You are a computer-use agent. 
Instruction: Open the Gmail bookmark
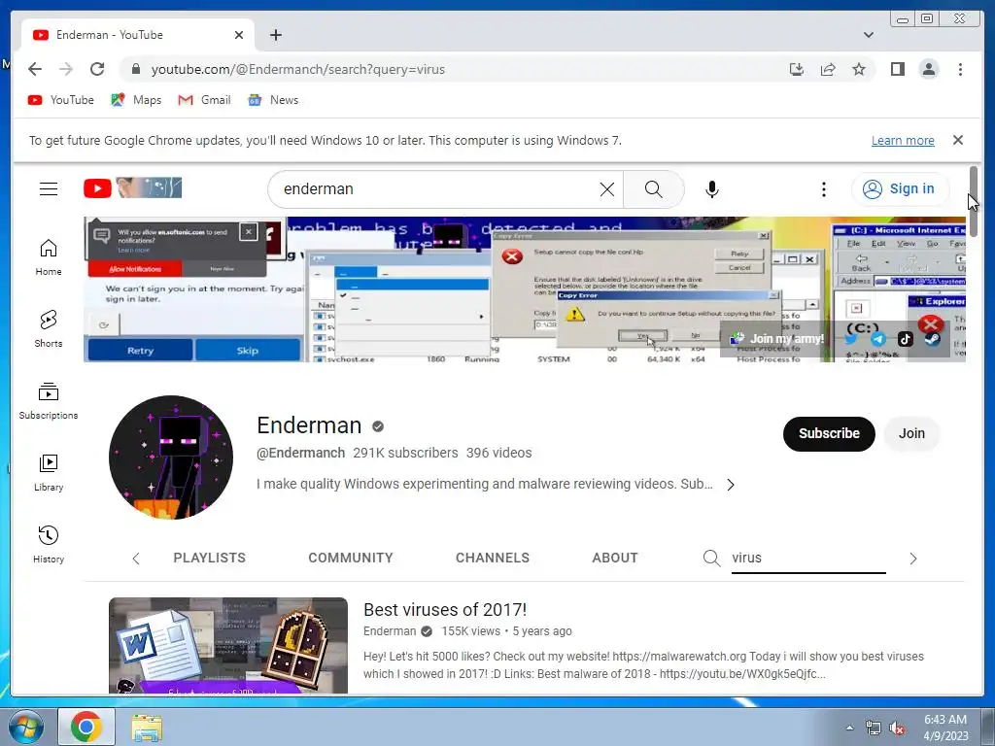(x=204, y=100)
